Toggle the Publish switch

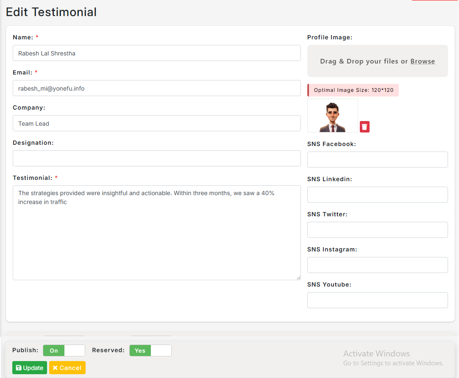[x=64, y=350]
